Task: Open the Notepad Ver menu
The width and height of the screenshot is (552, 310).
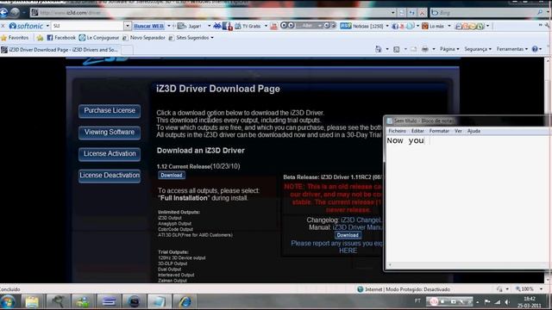Action: coord(458,131)
